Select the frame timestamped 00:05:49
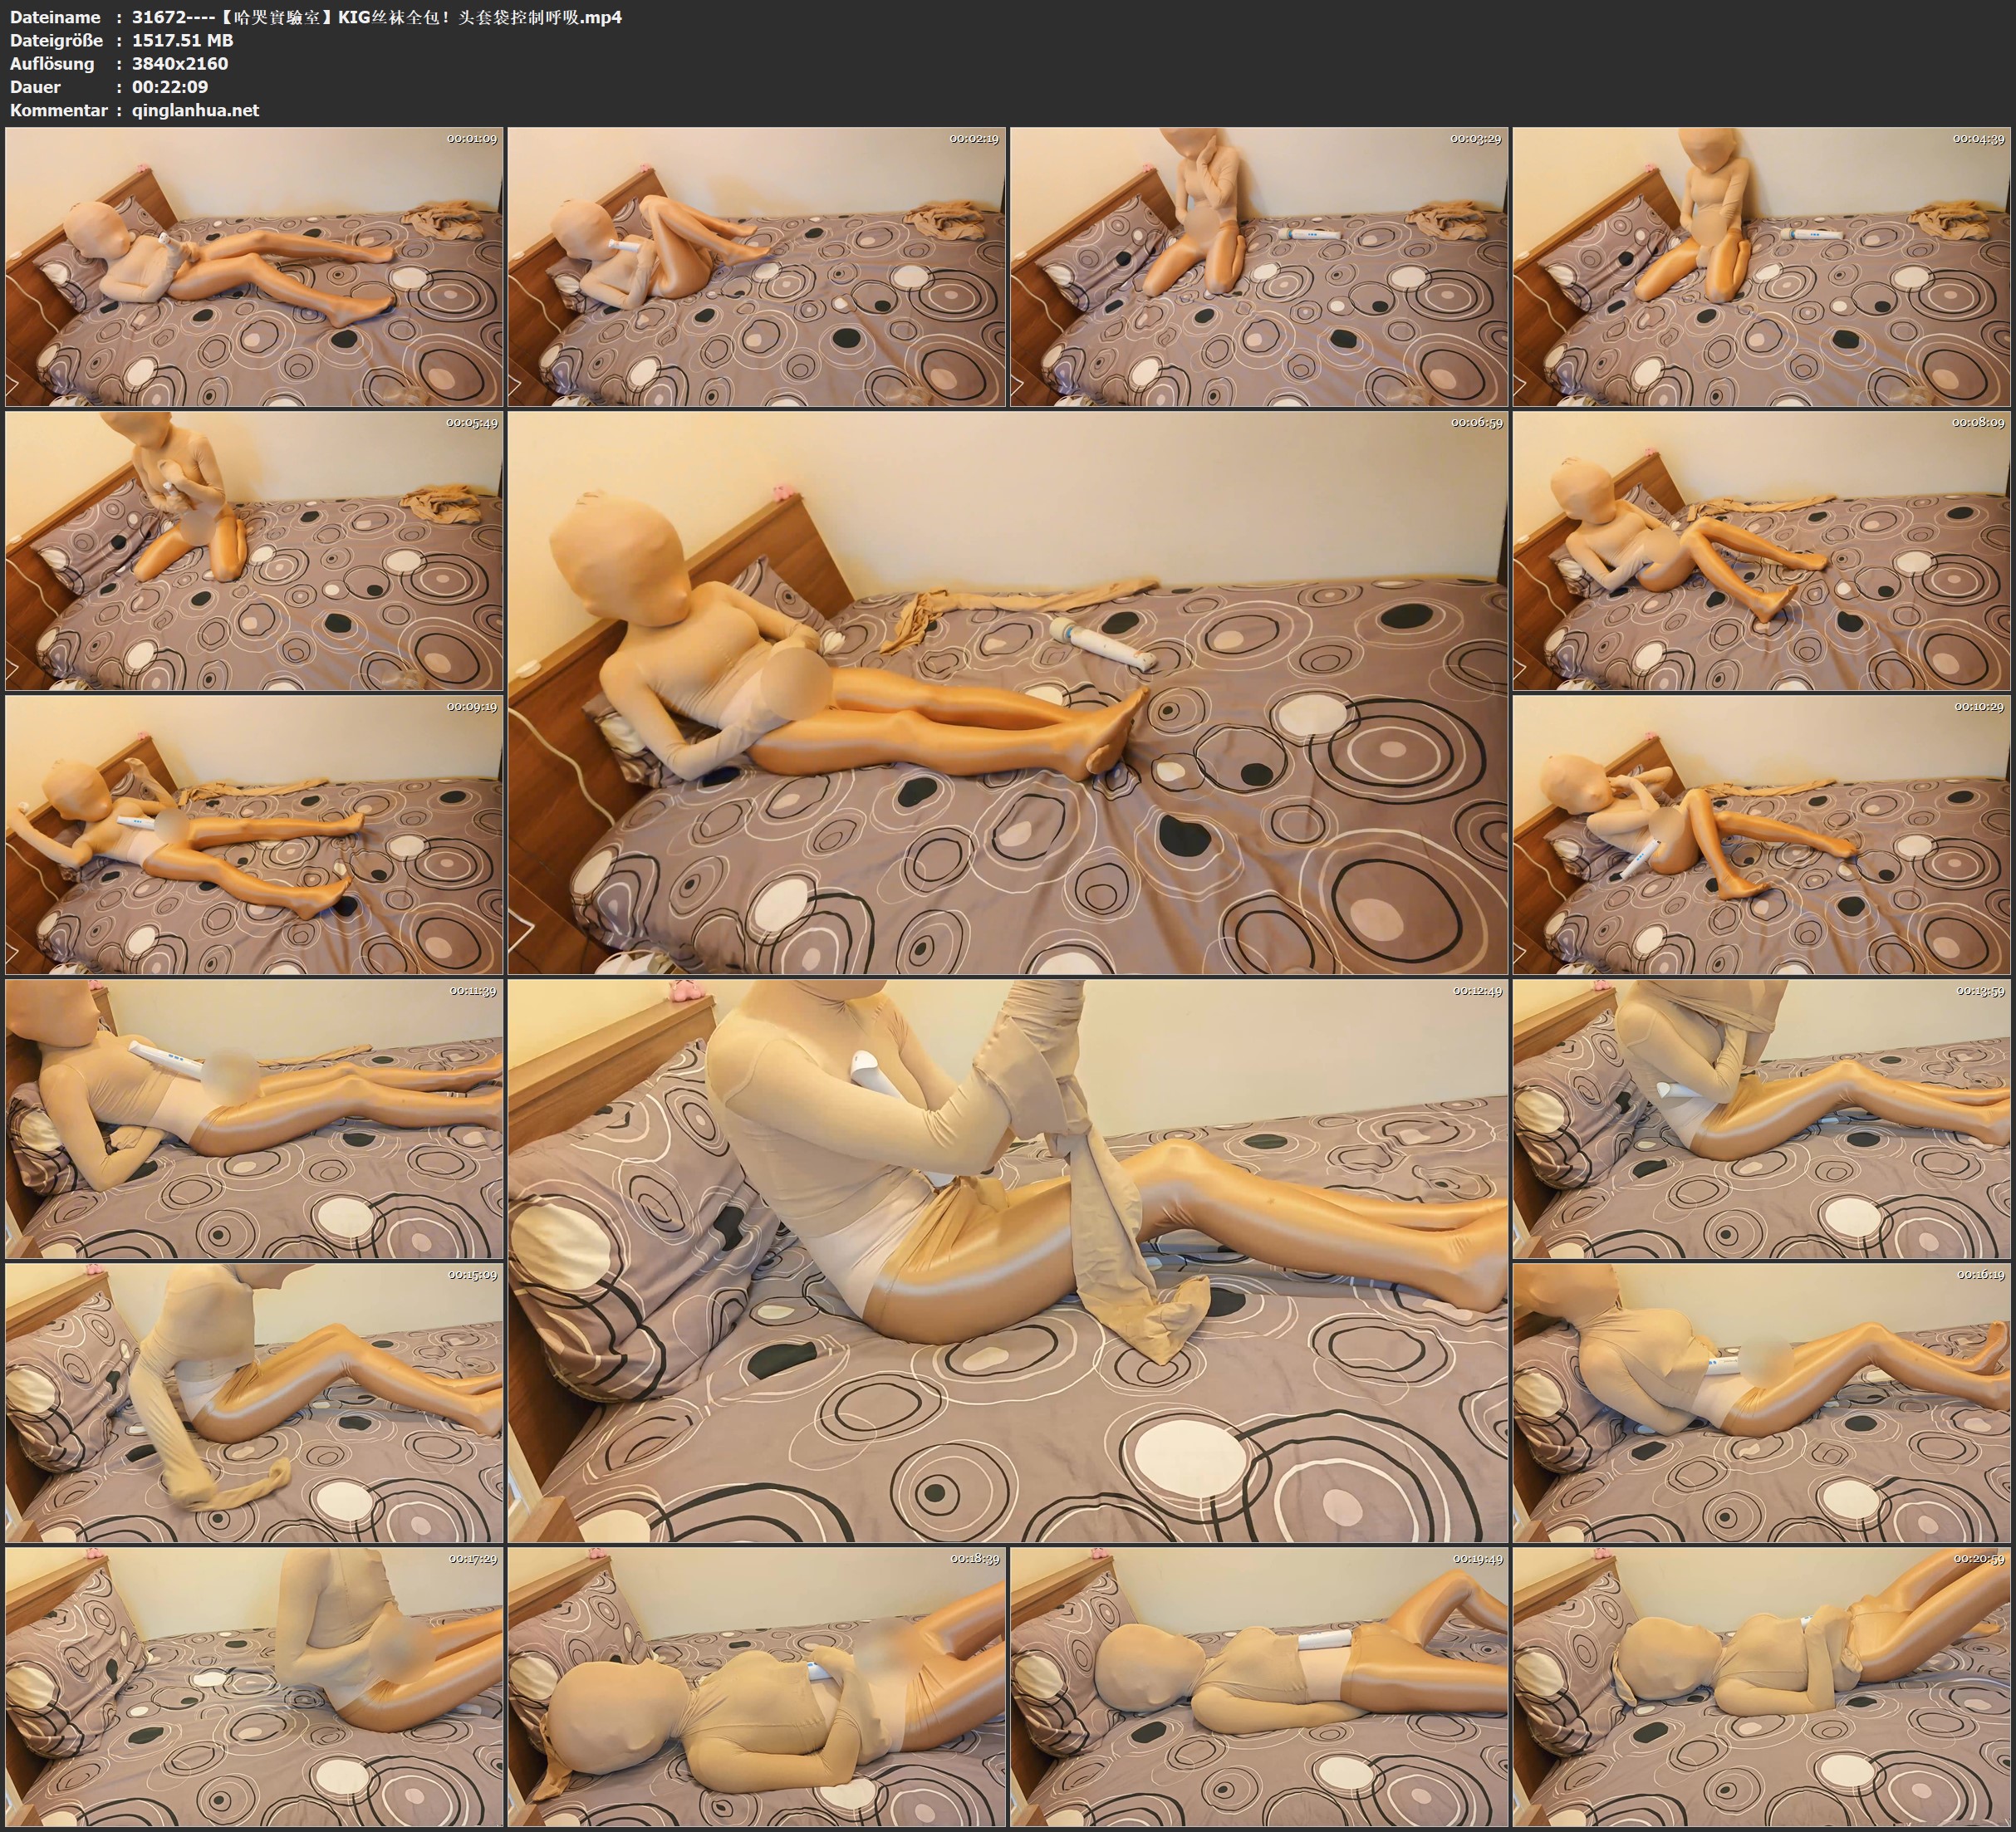 tap(254, 550)
